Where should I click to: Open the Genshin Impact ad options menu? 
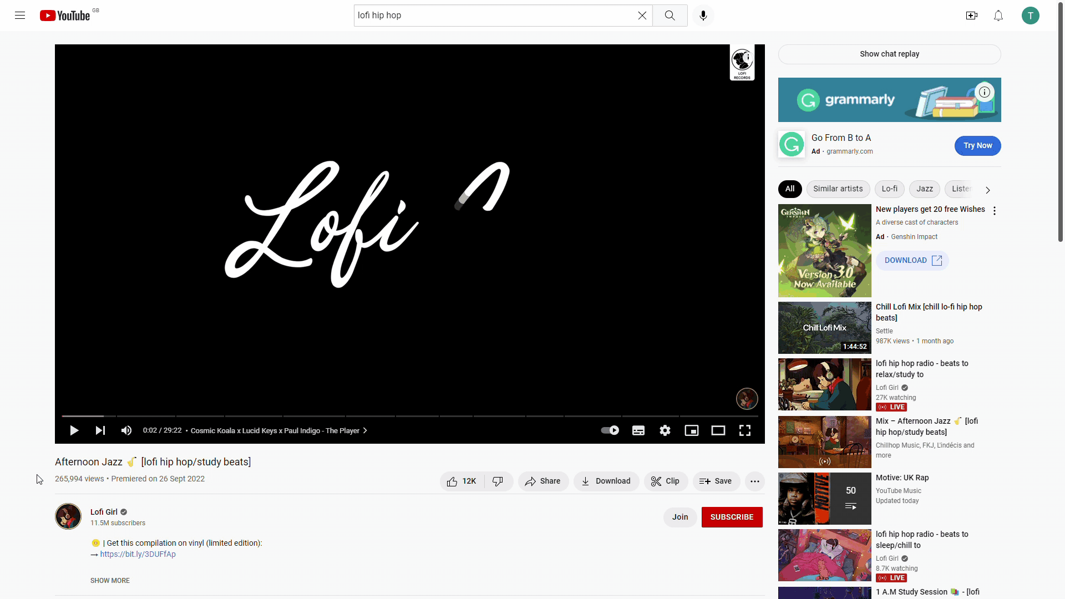[995, 211]
